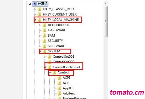Select the CurrentControlSet key label

[66, 67]
